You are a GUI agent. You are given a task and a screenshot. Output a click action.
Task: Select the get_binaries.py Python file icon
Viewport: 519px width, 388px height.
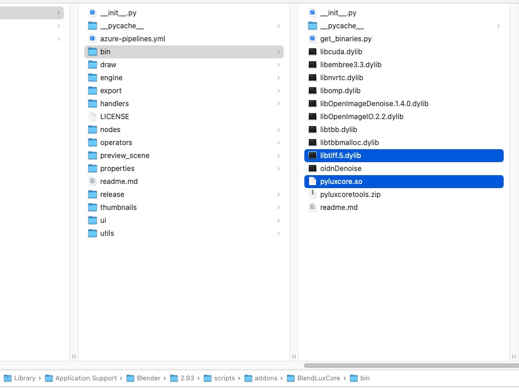(313, 39)
